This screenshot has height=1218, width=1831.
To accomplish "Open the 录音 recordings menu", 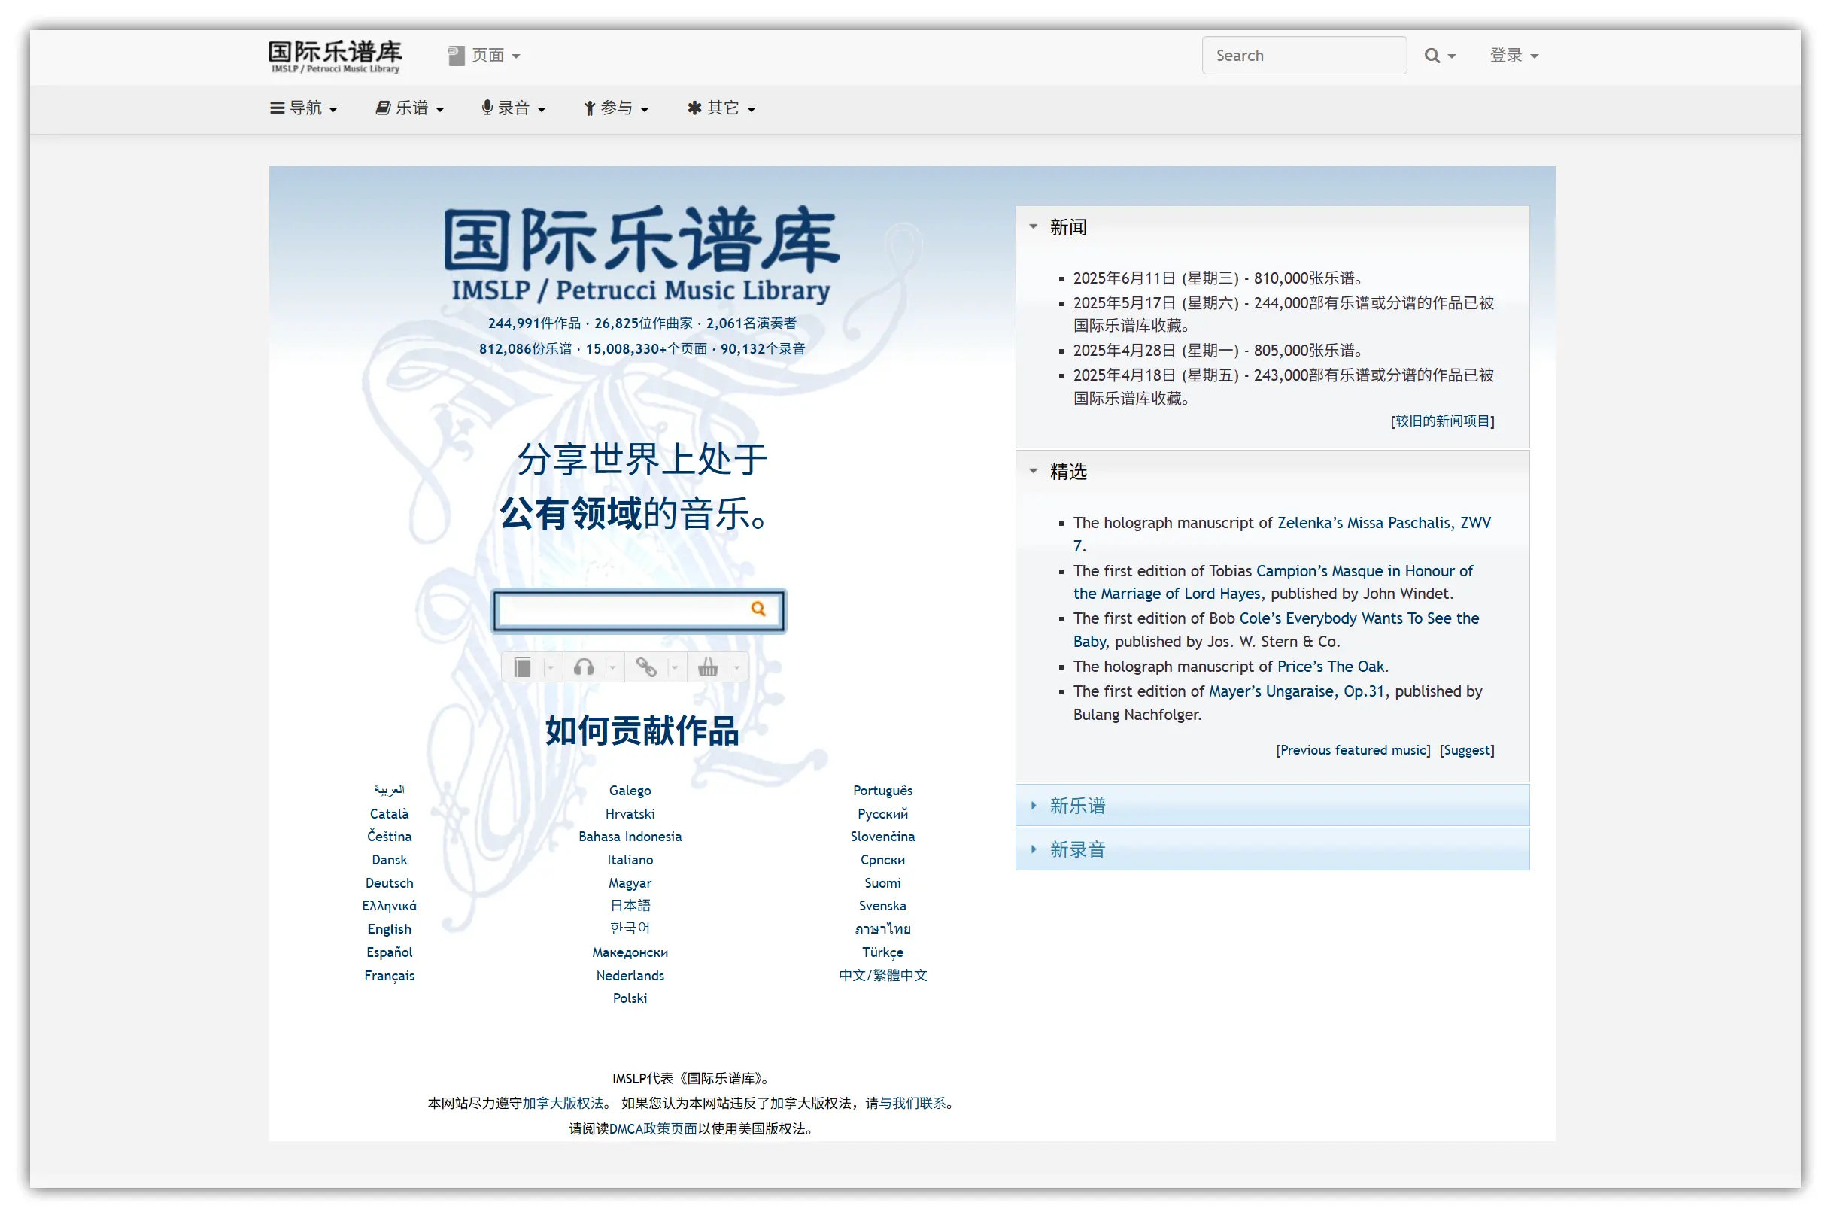I will click(513, 108).
